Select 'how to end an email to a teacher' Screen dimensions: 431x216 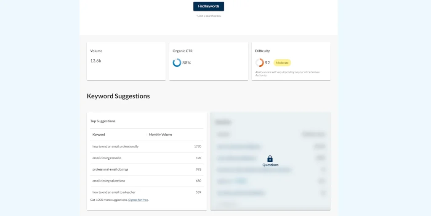[x=114, y=192]
